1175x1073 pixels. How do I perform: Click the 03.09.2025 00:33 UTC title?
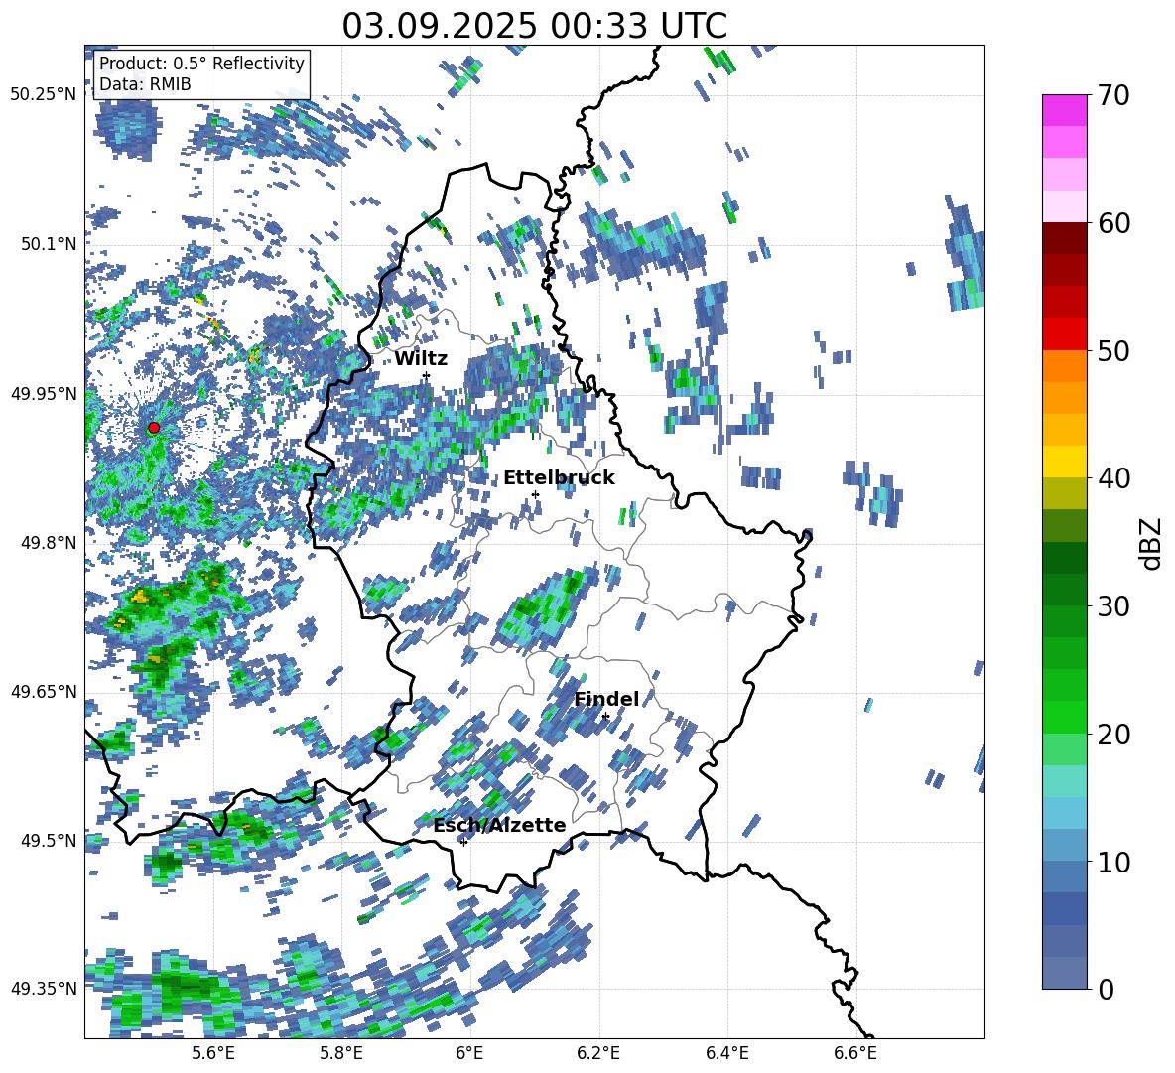pos(534,26)
